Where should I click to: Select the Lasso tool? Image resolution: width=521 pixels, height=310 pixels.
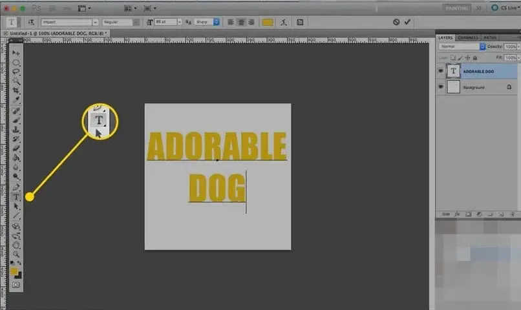coord(16,71)
